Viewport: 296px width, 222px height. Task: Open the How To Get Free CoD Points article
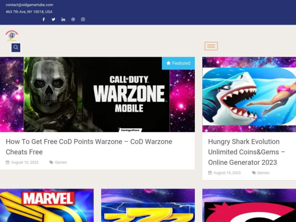[89, 147]
